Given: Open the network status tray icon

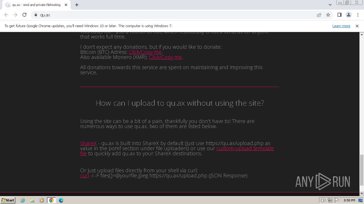Looking at the screenshot, I should [x=330, y=200].
